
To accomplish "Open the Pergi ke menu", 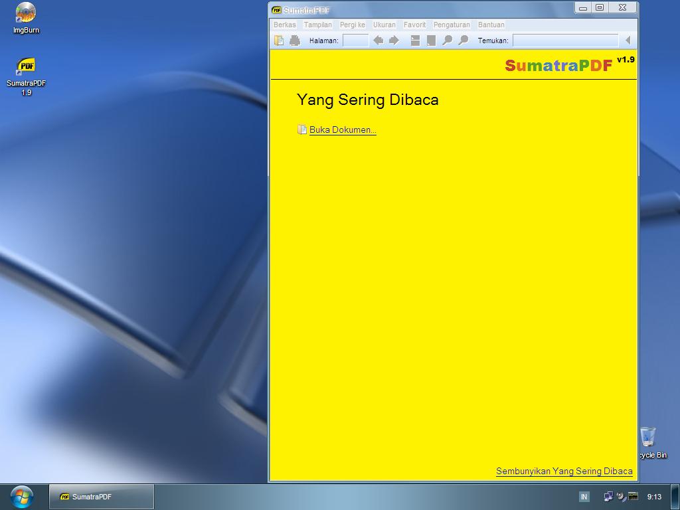I will pyautogui.click(x=353, y=25).
